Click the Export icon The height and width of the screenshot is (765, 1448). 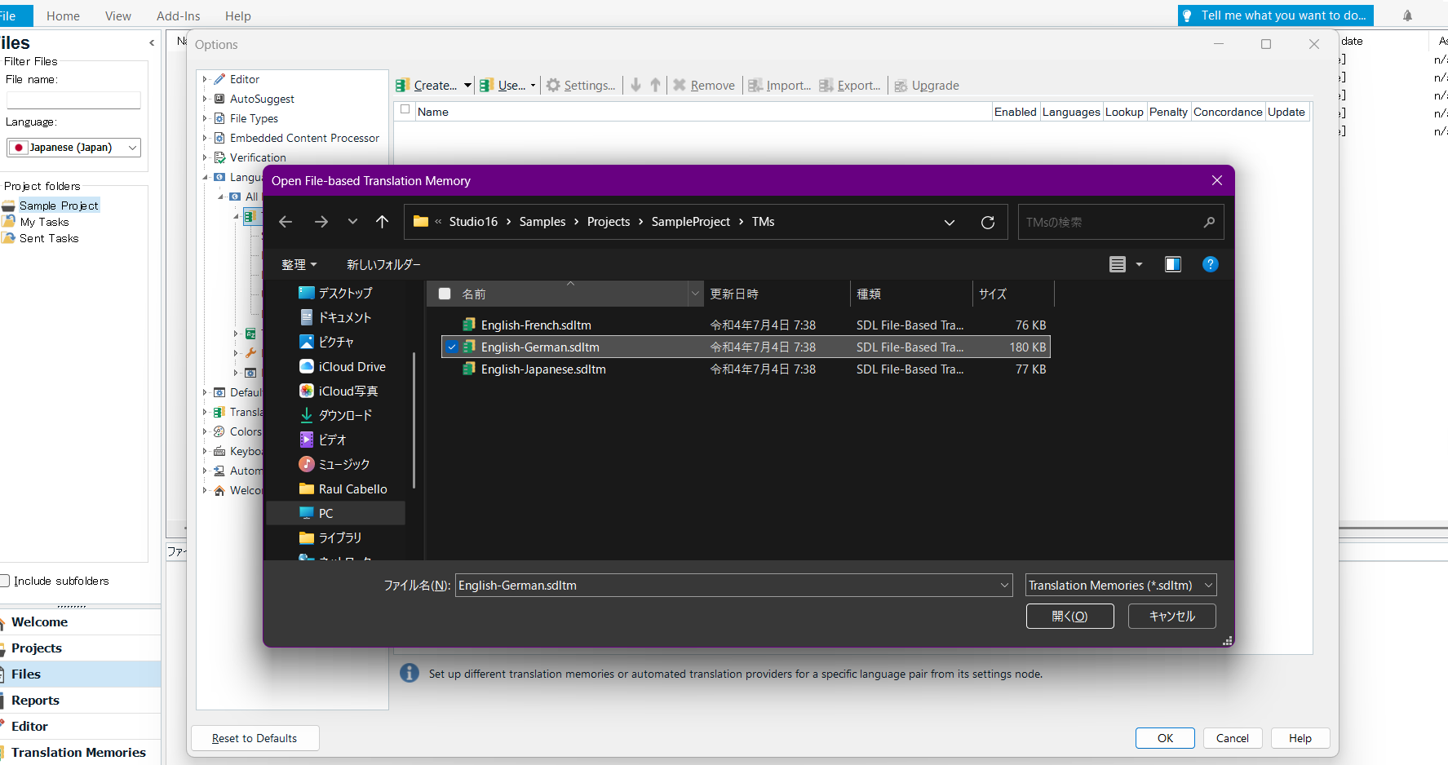click(x=826, y=85)
